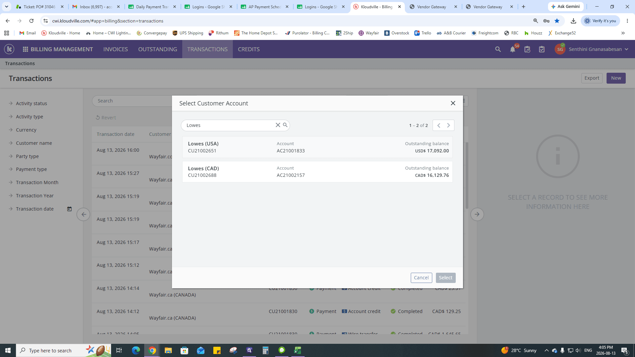Viewport: 635px width, 357px height.
Task: Expand the right details panel arrow
Action: (477, 214)
